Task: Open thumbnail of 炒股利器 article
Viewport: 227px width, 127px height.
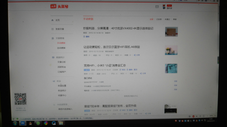Action: pos(171,32)
